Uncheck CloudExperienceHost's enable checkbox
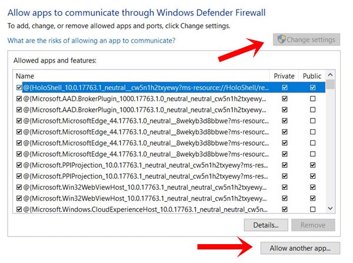 pyautogui.click(x=19, y=209)
